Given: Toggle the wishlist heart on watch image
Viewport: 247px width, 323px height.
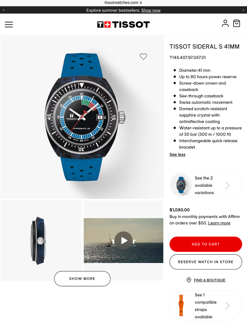Looking at the screenshot, I should [143, 57].
